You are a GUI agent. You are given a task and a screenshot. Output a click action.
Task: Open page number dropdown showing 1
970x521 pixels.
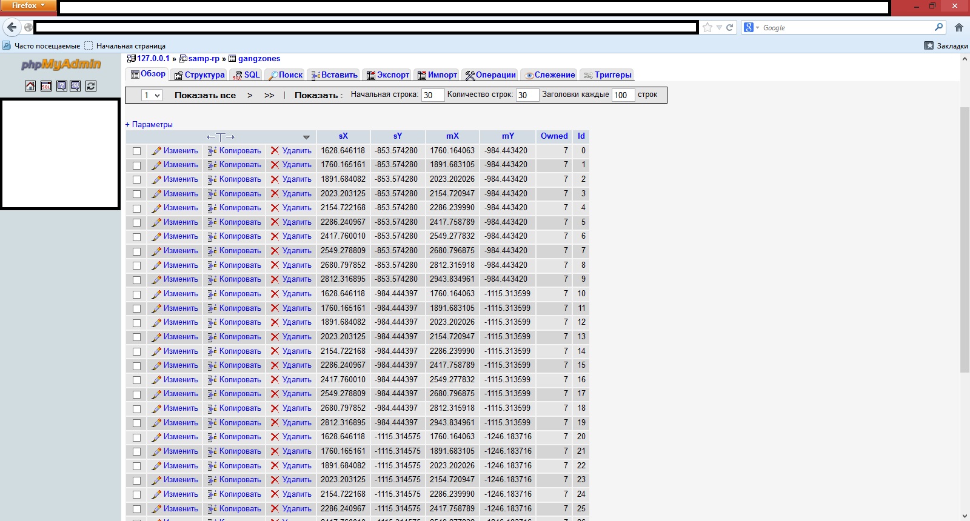point(152,95)
